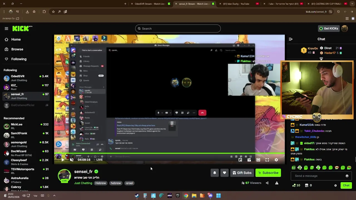Open the emoji picker in message box
The width and height of the screenshot is (356, 200).
(347, 176)
